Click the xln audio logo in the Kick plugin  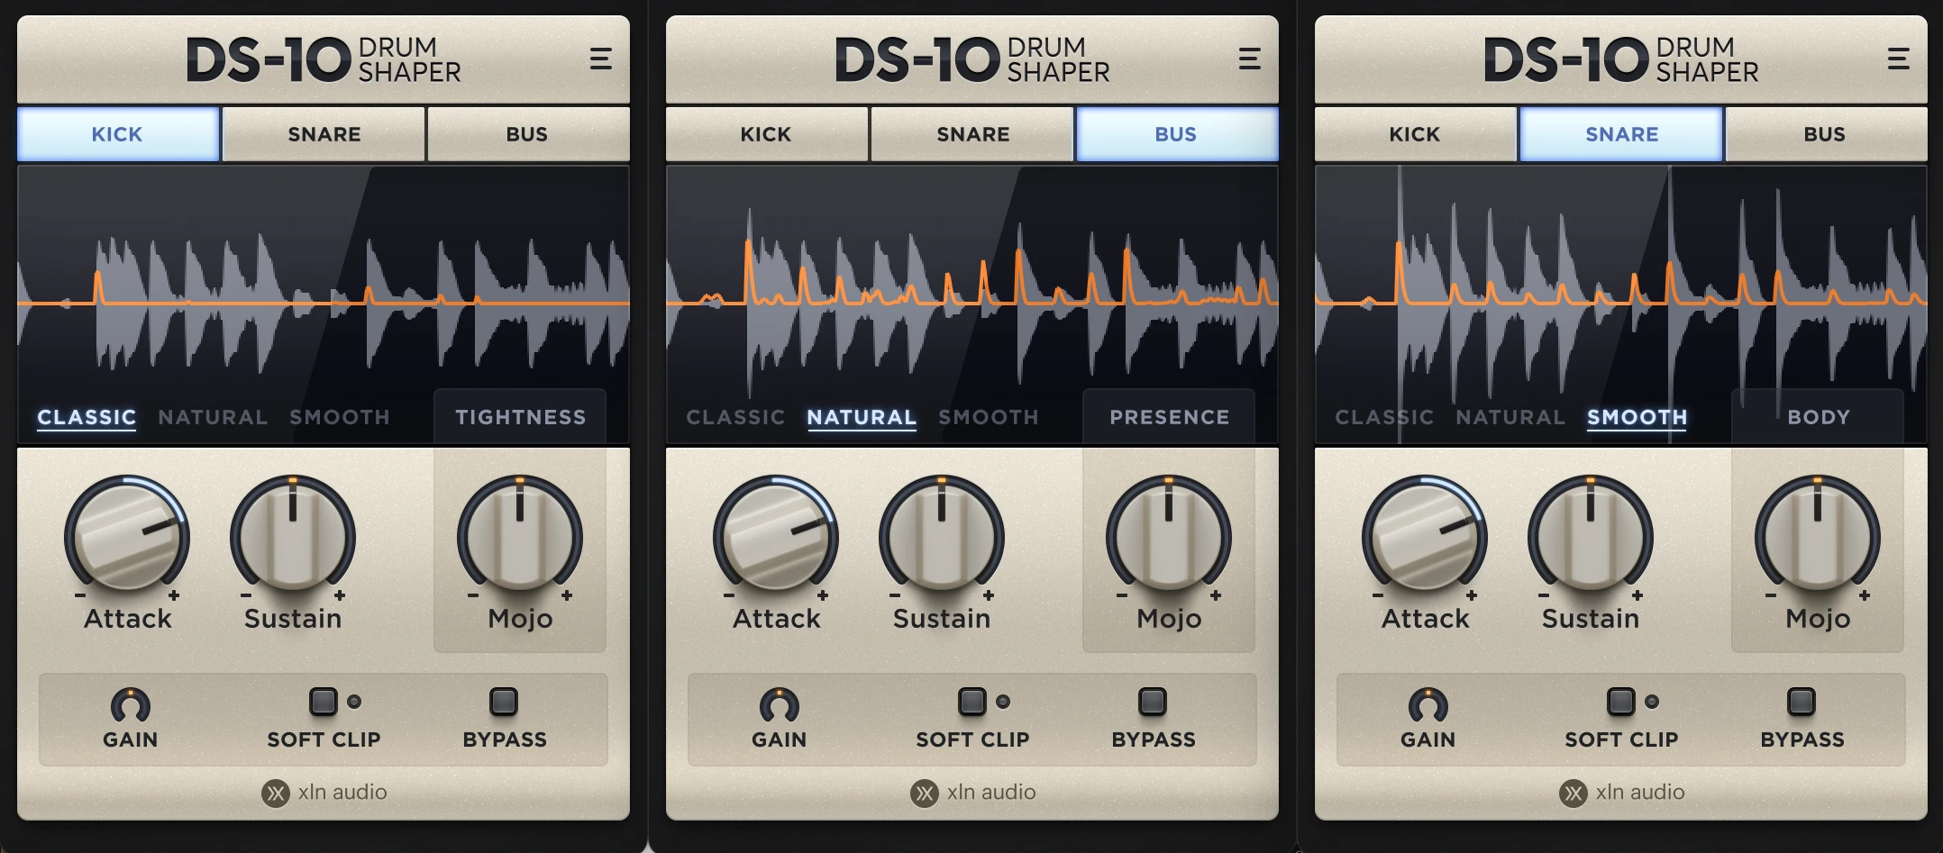(324, 793)
